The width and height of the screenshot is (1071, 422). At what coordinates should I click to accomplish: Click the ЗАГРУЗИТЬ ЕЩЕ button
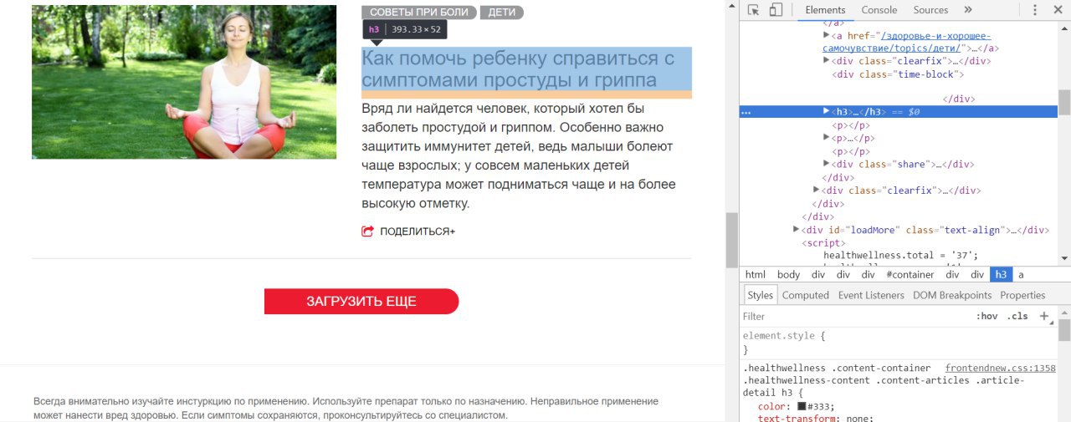pos(361,302)
